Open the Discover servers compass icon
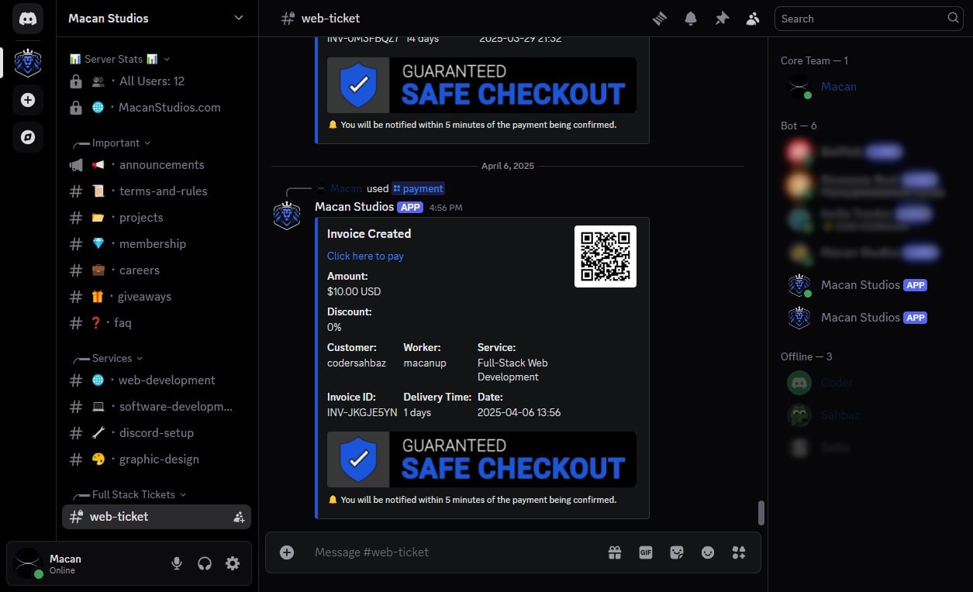 [x=28, y=137]
